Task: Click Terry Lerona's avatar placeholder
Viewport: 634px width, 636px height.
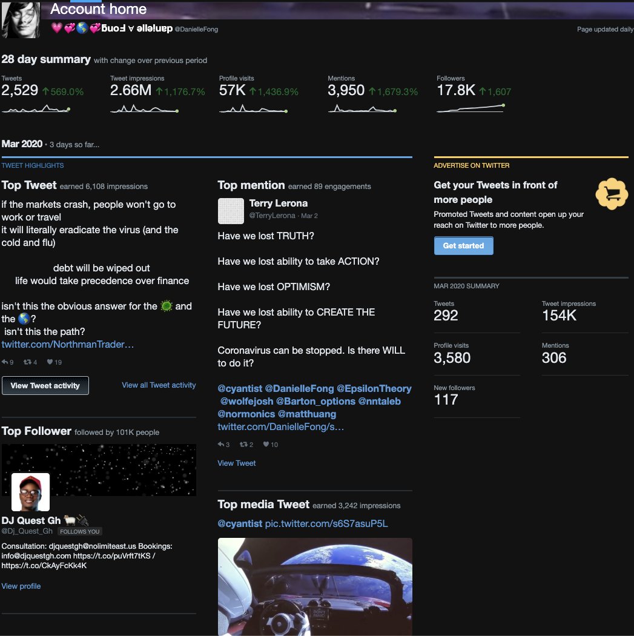Action: 231,211
